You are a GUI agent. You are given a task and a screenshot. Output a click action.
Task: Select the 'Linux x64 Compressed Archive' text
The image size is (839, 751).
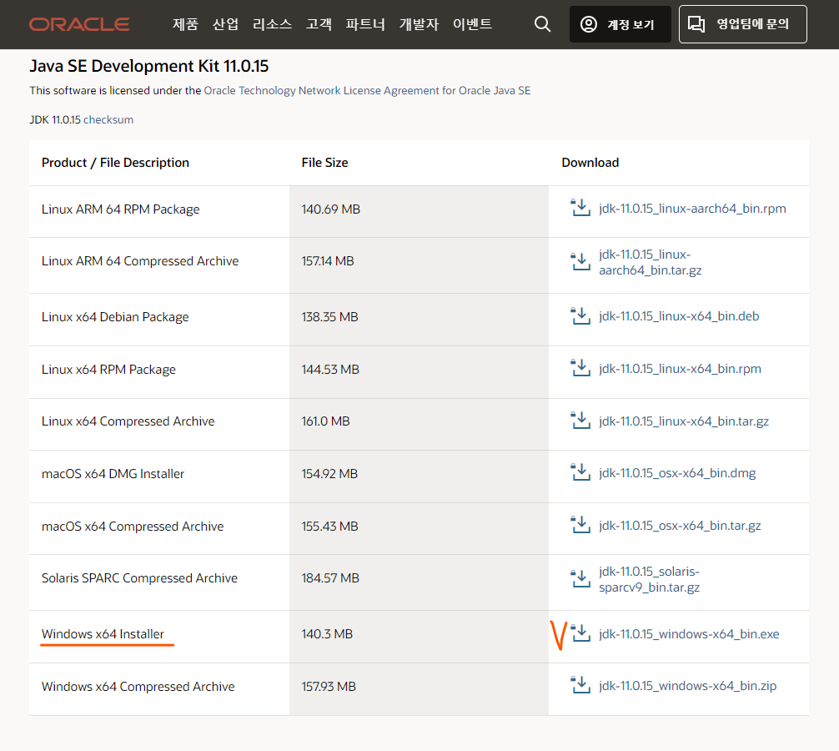(128, 421)
